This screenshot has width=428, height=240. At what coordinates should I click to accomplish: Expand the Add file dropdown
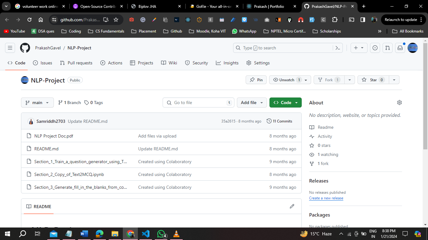252,102
